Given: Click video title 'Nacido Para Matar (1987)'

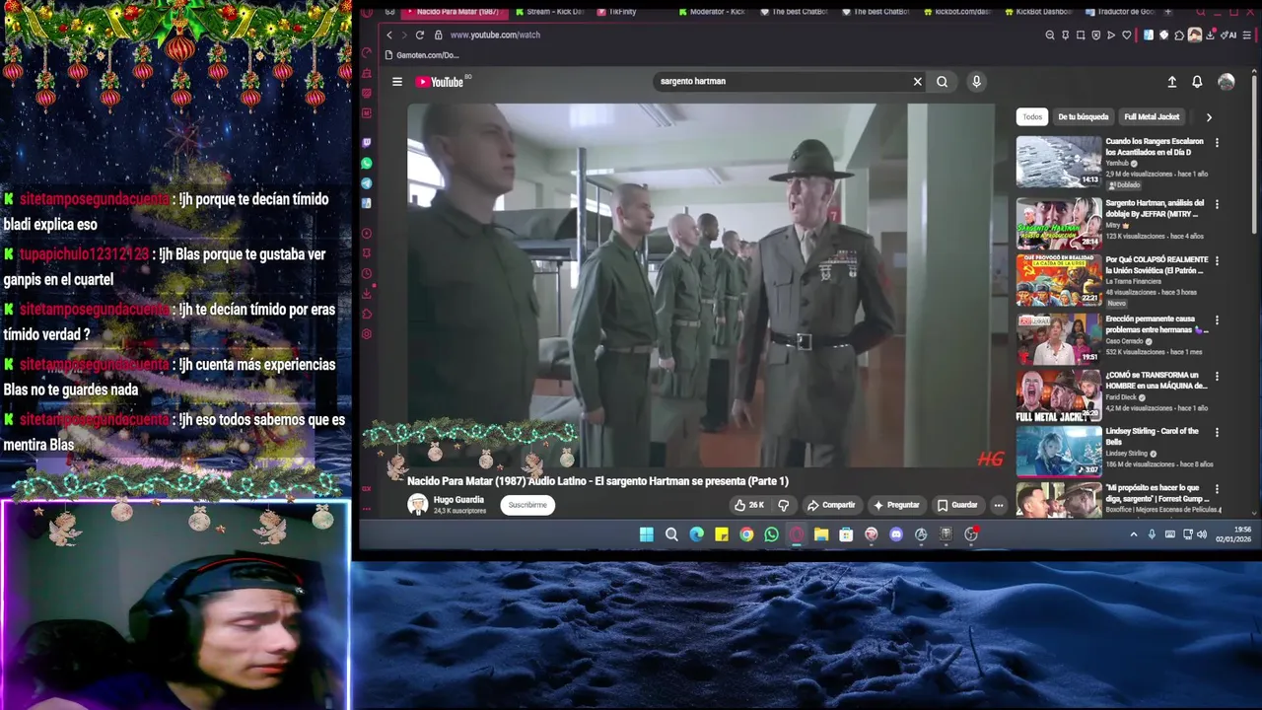Looking at the screenshot, I should 597,481.
